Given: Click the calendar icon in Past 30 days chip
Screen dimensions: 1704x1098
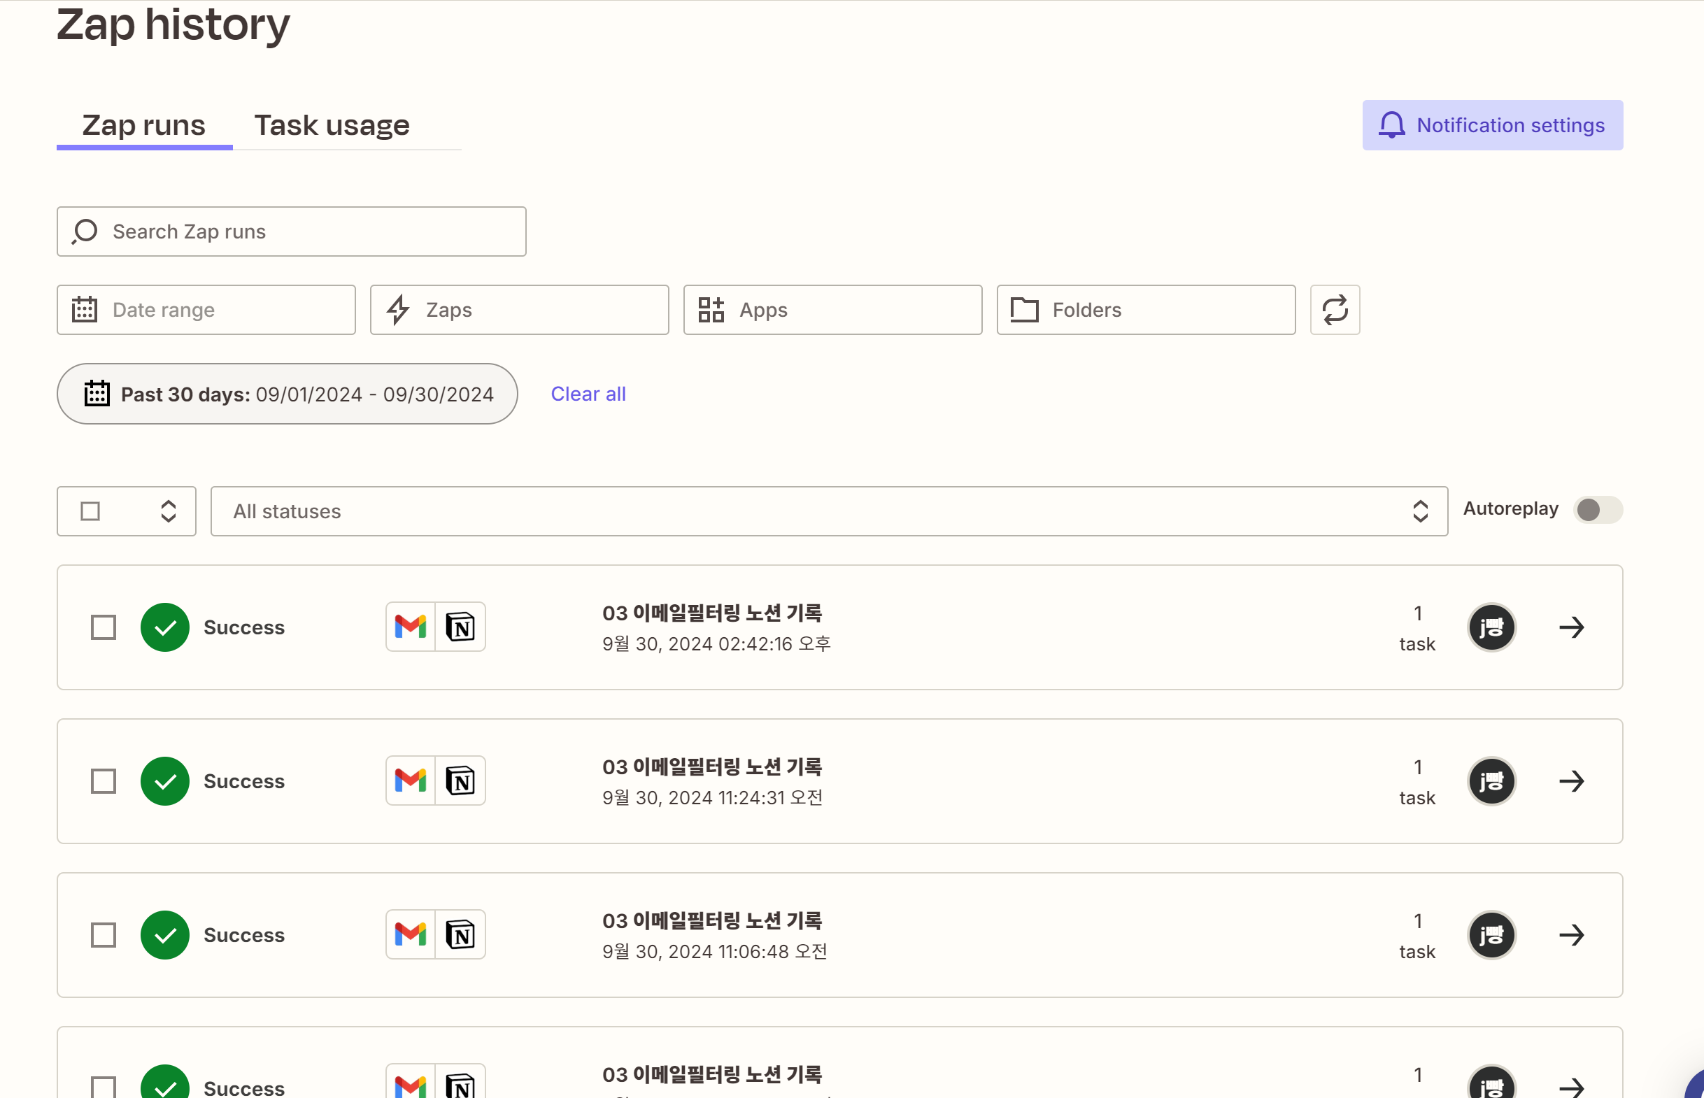Looking at the screenshot, I should click(x=97, y=393).
